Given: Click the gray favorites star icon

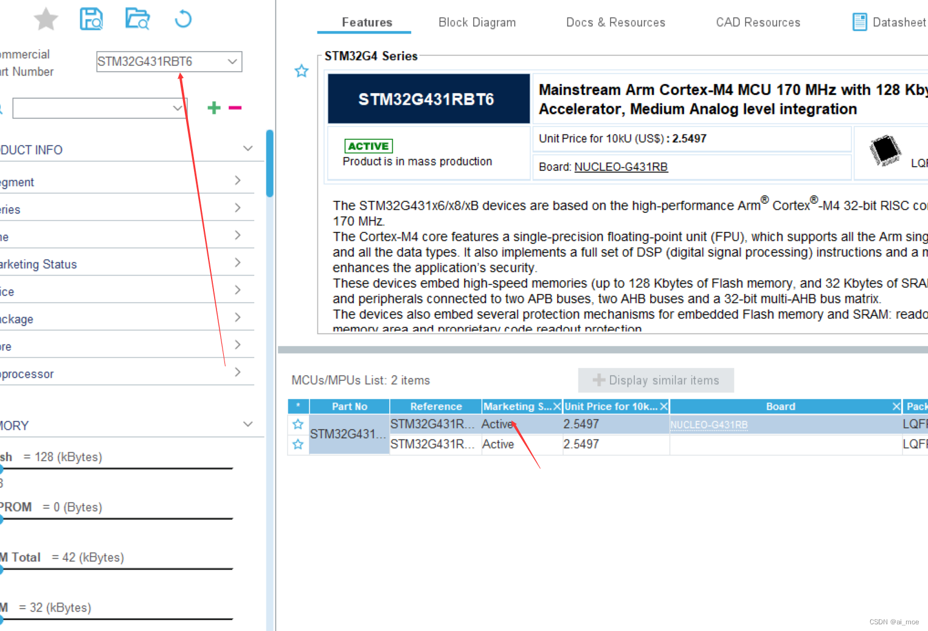Looking at the screenshot, I should pyautogui.click(x=46, y=19).
